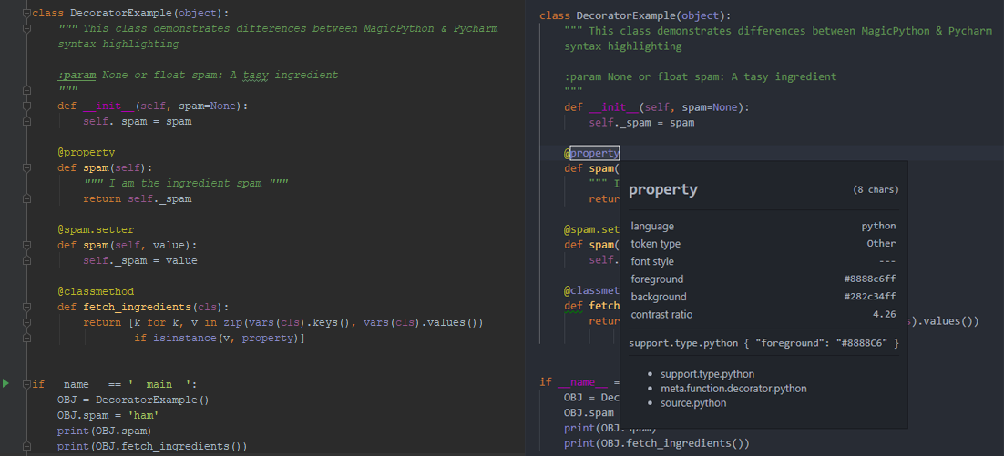1004x456 pixels.
Task: Run the script via the green gutter arrow
Action: [x=5, y=384]
